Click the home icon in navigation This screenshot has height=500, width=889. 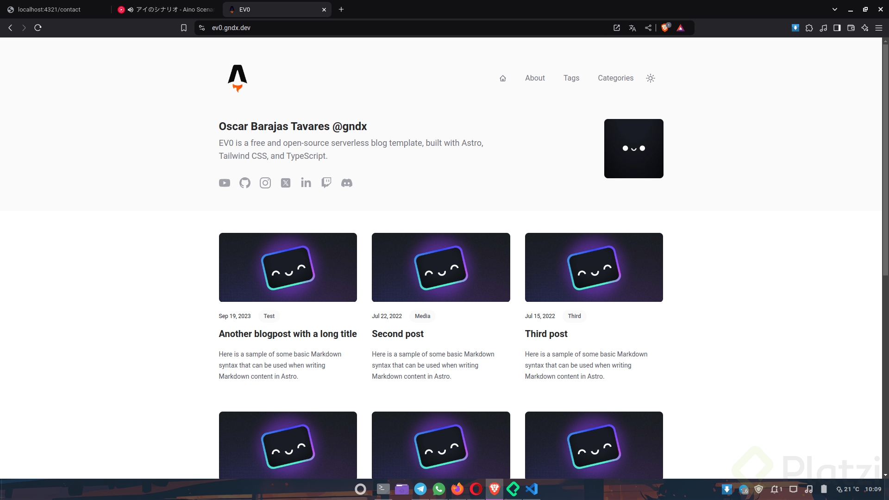tap(503, 78)
